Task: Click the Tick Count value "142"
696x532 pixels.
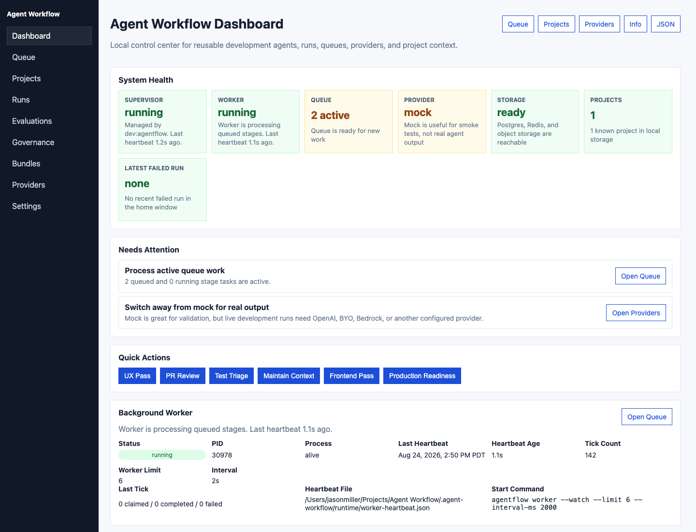Action: 591,455
